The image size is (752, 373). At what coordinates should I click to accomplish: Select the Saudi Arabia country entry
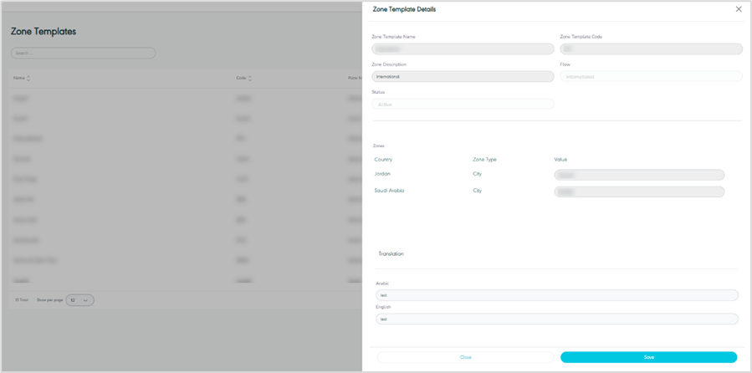point(389,191)
